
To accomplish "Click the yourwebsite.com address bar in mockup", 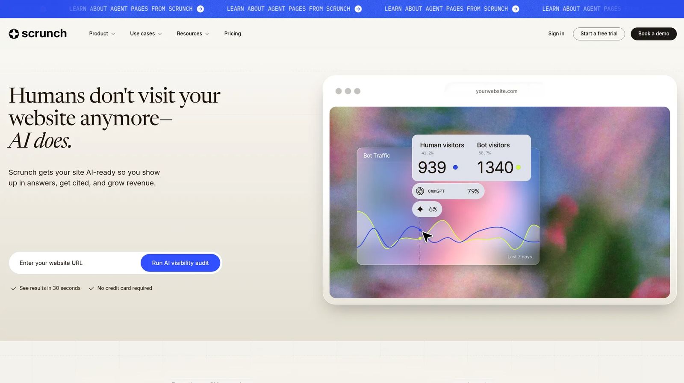I will [x=496, y=91].
